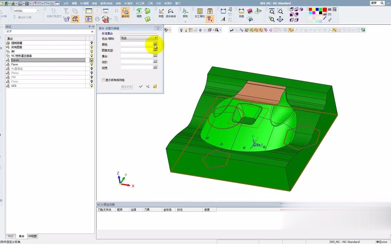Enable the 显示所有规则组 checkbox

104,80
